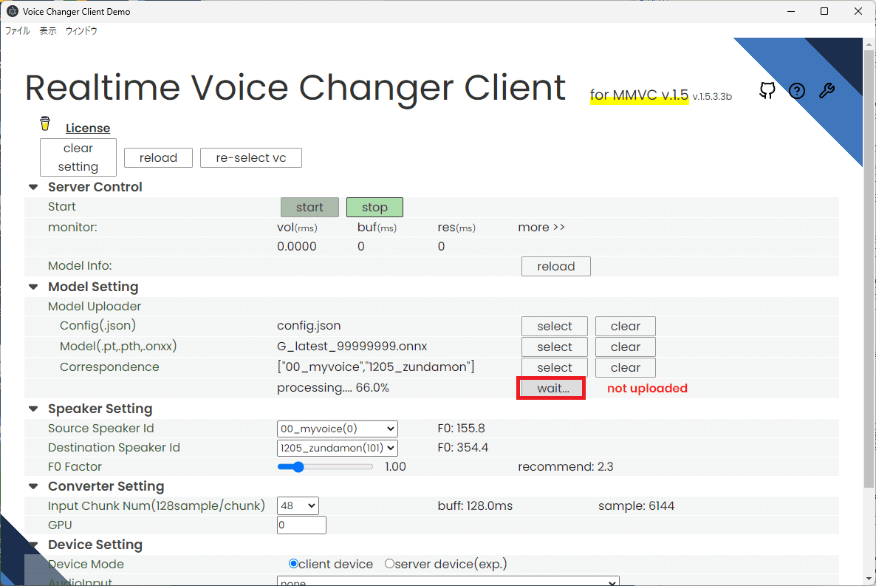Start the voice changer server

309,208
